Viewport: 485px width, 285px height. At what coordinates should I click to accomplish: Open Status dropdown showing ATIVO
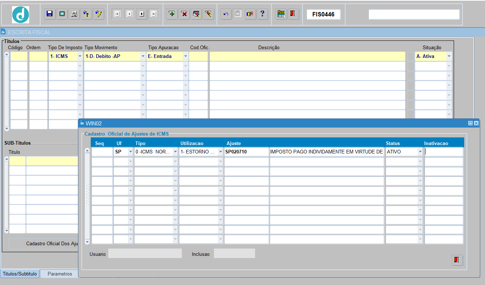420,152
